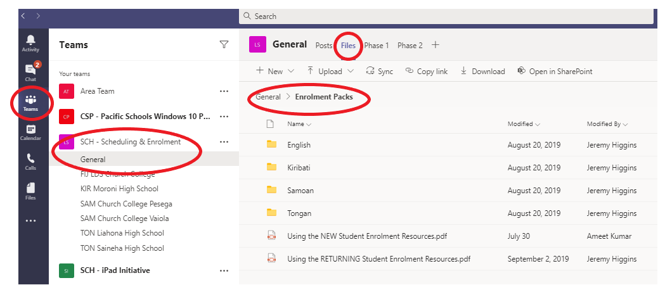Sort by Name column header
The width and height of the screenshot is (665, 285).
[299, 124]
